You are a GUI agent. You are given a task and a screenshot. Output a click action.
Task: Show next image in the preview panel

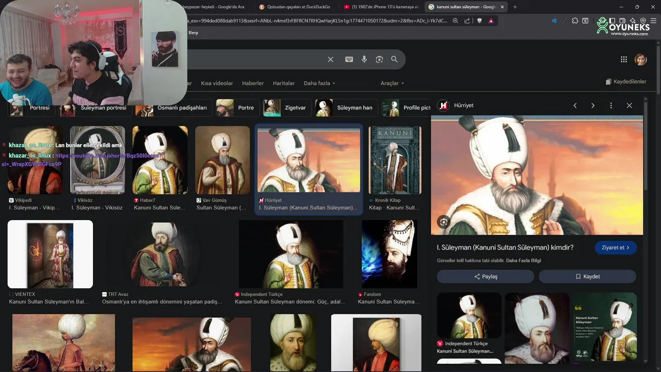593,105
